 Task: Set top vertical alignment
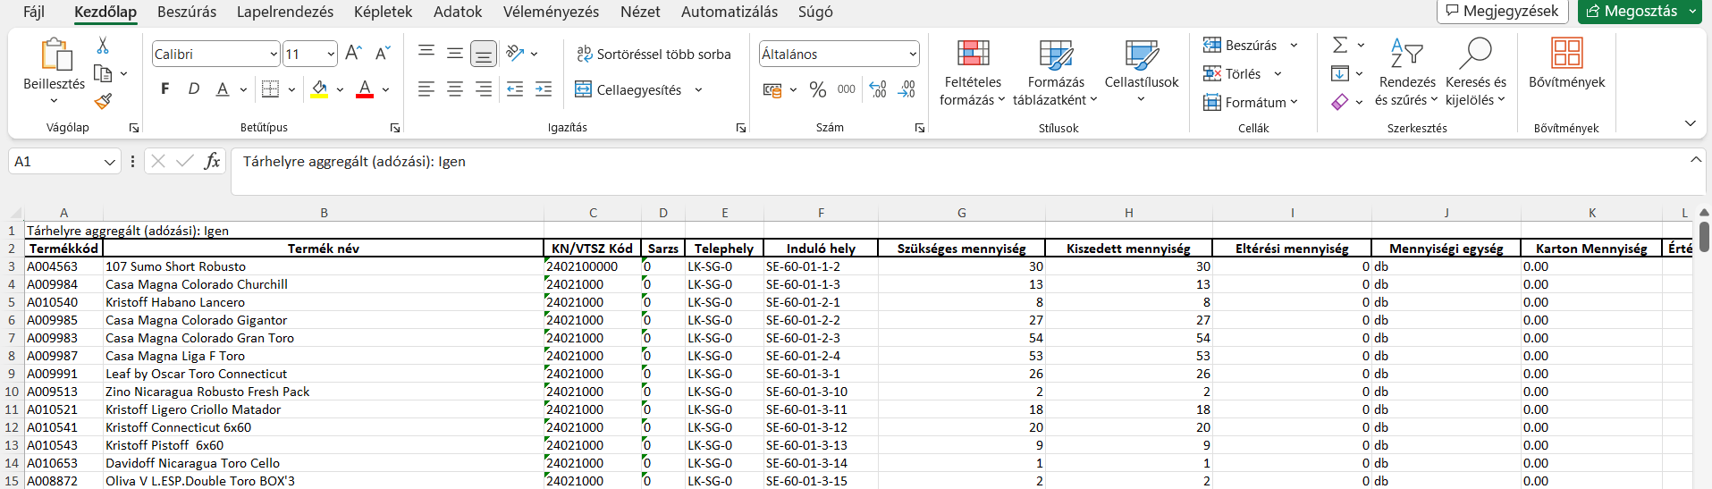[426, 54]
